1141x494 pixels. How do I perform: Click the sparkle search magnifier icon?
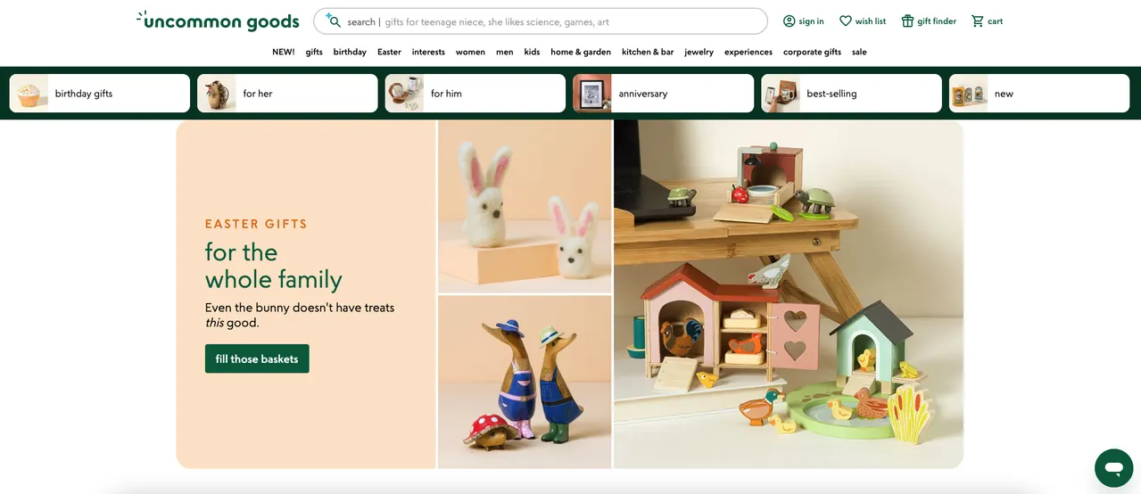333,21
